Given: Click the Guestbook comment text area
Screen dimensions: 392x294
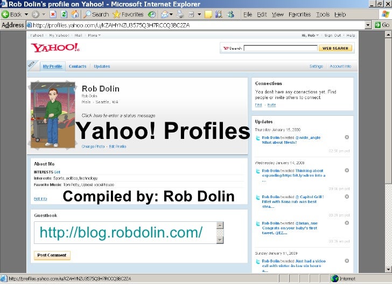Looking at the screenshot, I should 125,233.
